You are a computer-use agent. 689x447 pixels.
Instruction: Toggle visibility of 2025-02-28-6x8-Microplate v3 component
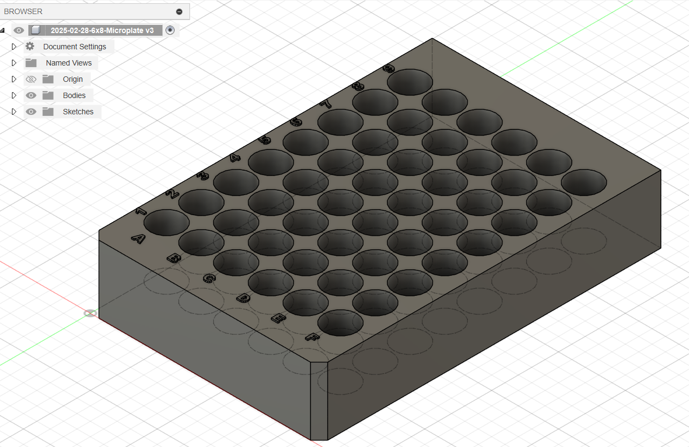click(x=18, y=30)
